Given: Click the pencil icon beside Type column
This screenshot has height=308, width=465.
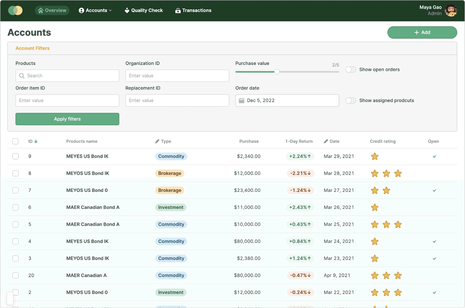Looking at the screenshot, I should (157, 141).
